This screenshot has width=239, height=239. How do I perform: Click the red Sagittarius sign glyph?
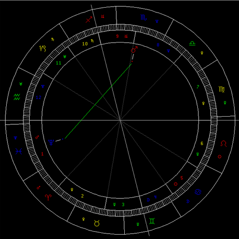tap(89, 20)
